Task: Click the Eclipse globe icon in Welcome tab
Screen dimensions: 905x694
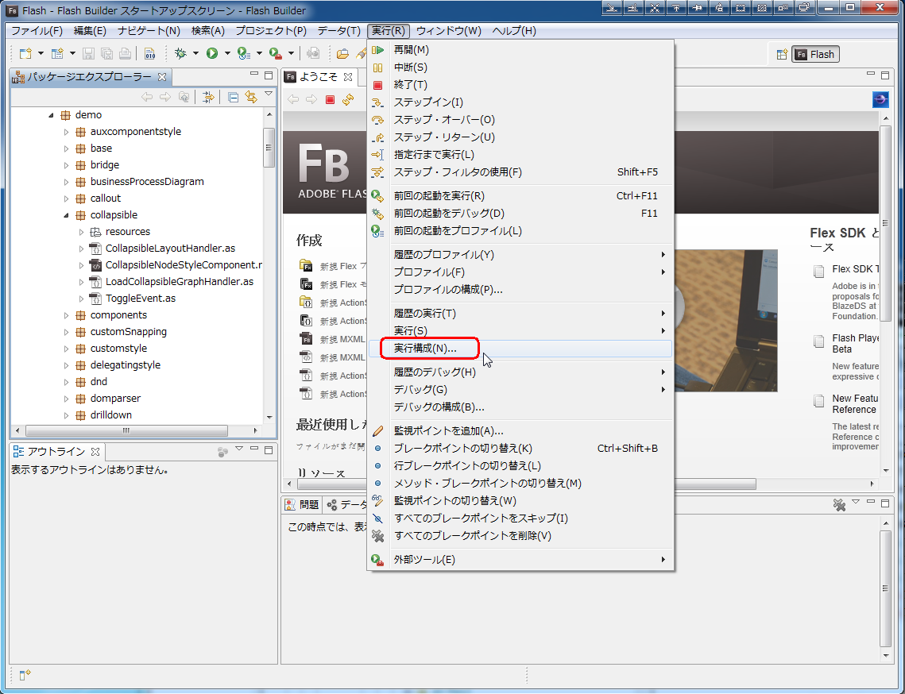Action: 880,100
